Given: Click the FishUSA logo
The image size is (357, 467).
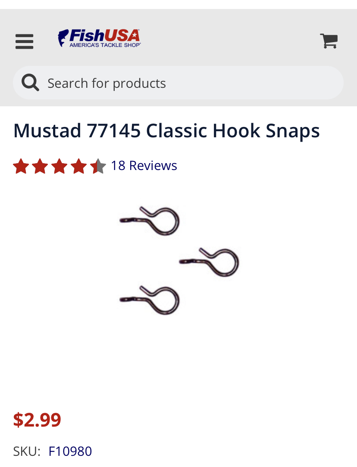Looking at the screenshot, I should (99, 38).
